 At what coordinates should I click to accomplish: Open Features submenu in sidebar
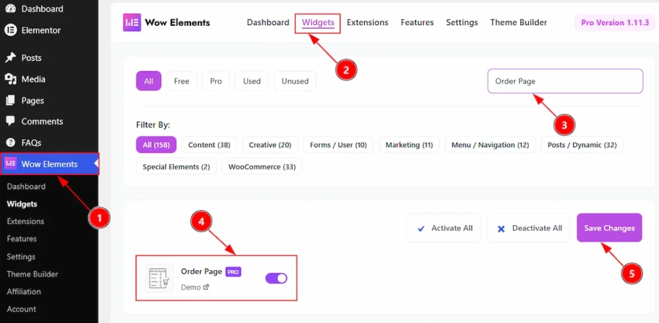[x=22, y=239]
